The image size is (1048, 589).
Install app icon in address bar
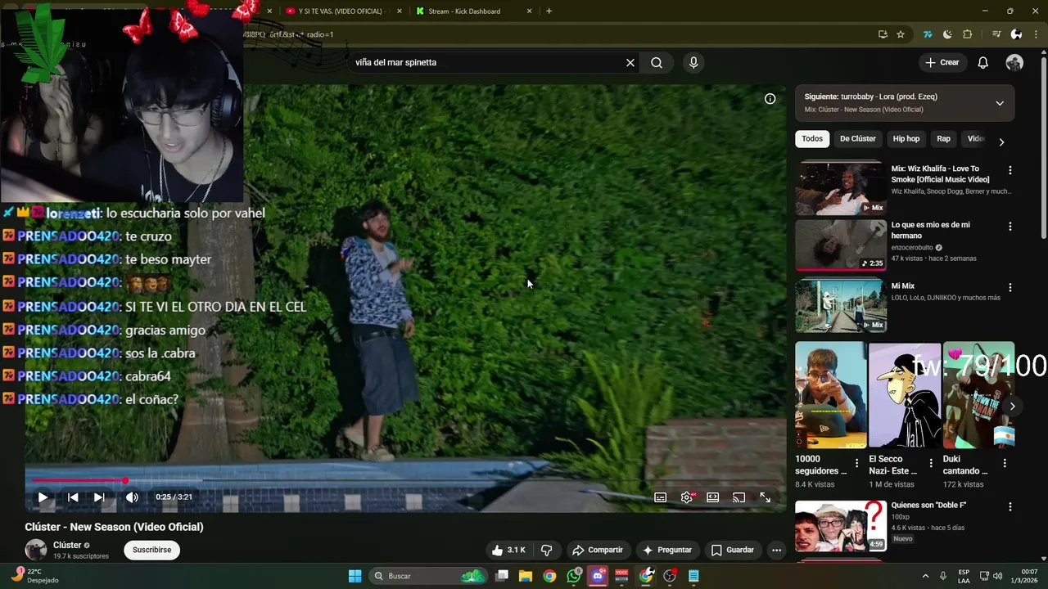[x=883, y=34]
